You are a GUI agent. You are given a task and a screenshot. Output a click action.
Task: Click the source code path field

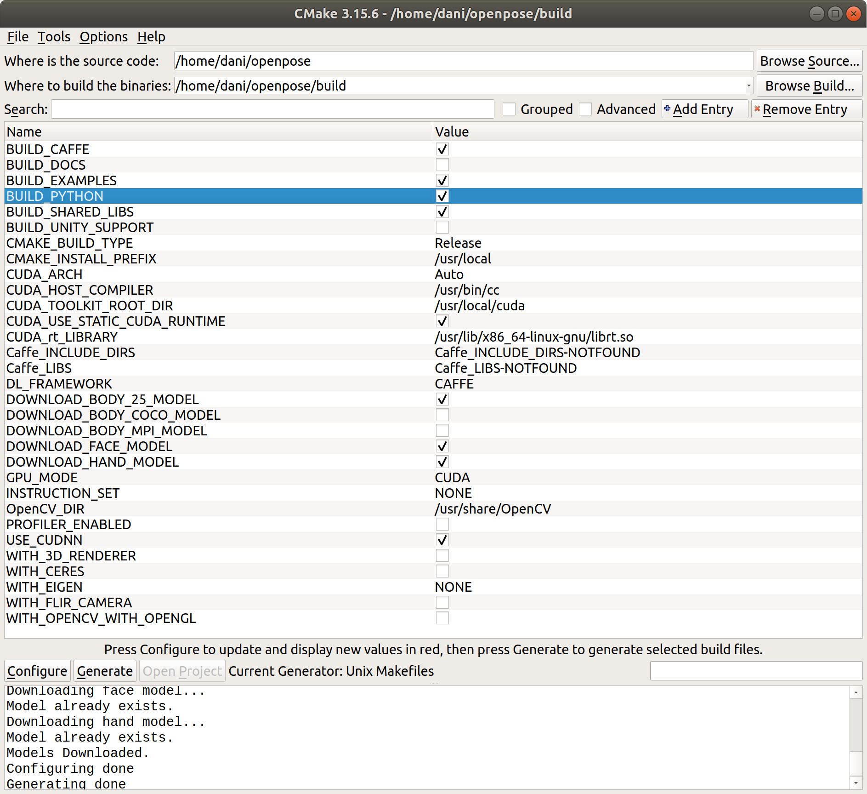(464, 61)
